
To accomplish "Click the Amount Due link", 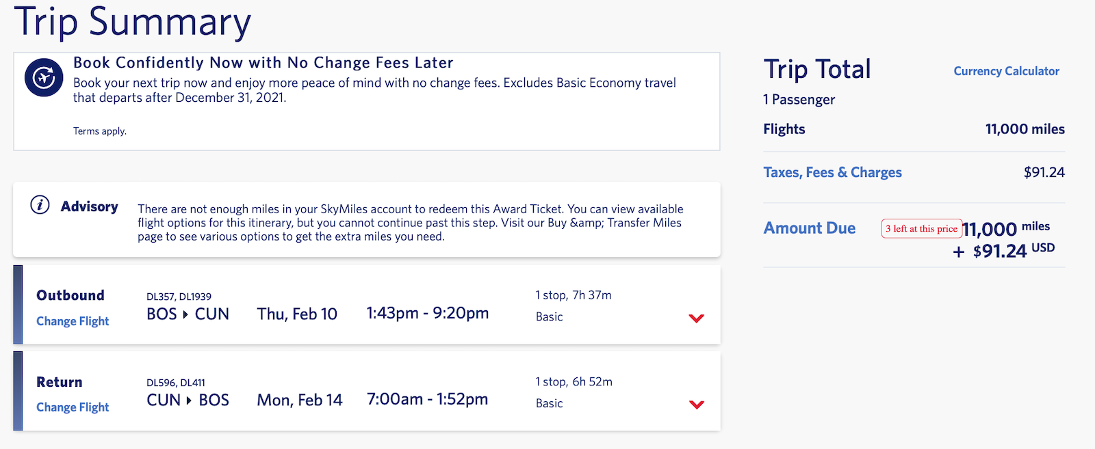I will tap(809, 228).
